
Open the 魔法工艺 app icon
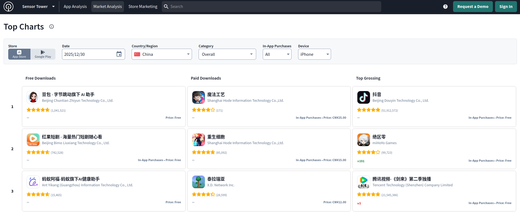click(x=199, y=97)
